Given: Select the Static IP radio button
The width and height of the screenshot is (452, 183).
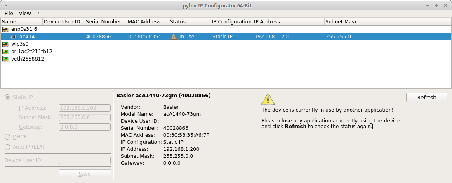Looking at the screenshot, I should (7, 97).
